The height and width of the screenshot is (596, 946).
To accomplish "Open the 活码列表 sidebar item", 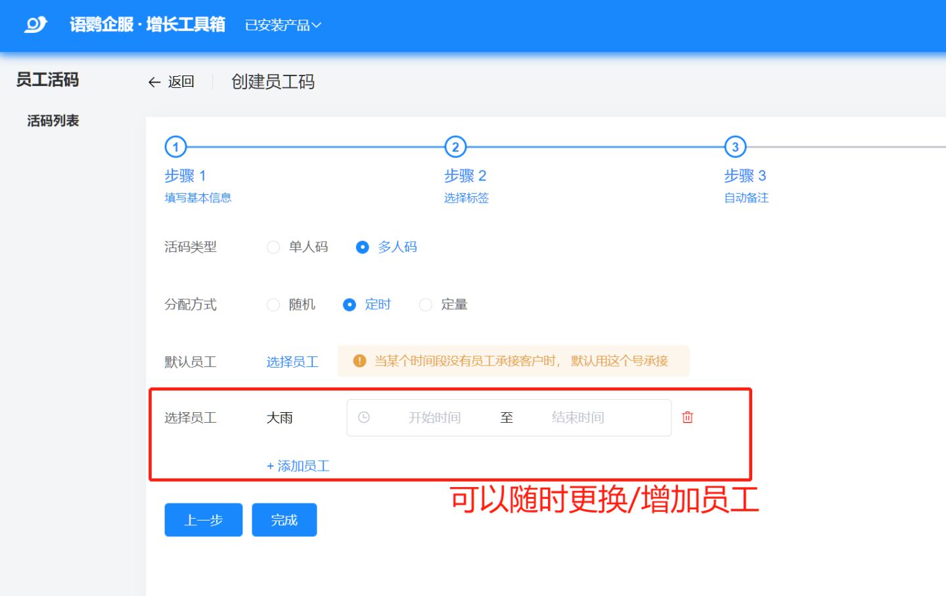I will pyautogui.click(x=53, y=121).
